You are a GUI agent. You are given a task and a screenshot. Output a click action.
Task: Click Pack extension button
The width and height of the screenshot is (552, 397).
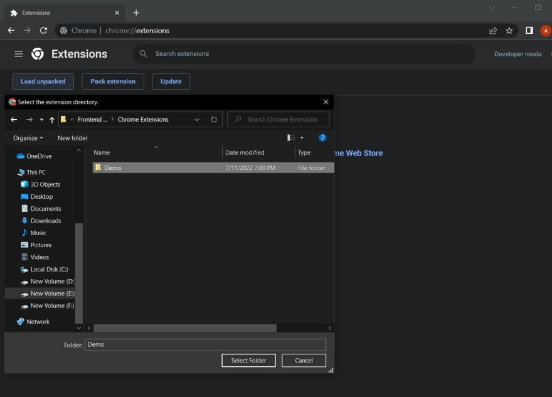pyautogui.click(x=113, y=82)
